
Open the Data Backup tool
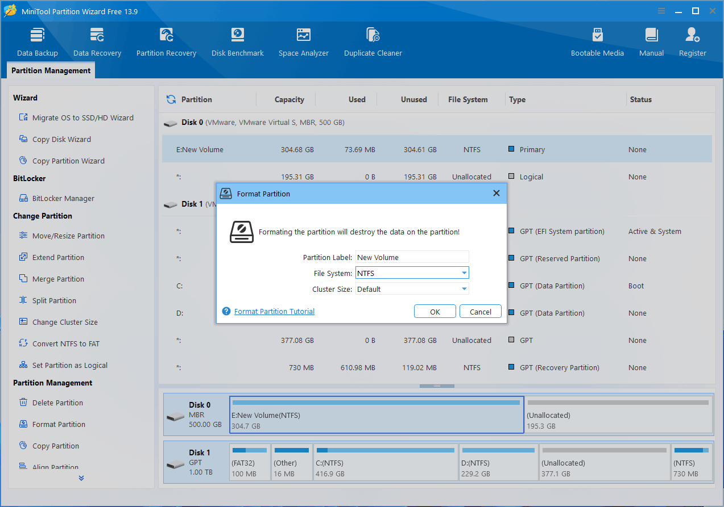(x=38, y=42)
